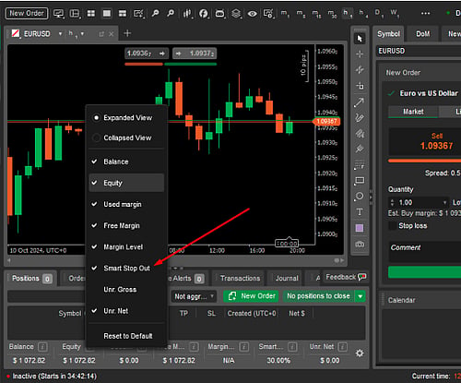Select the cursor pointer tool
461x383 pixels.
[360, 39]
